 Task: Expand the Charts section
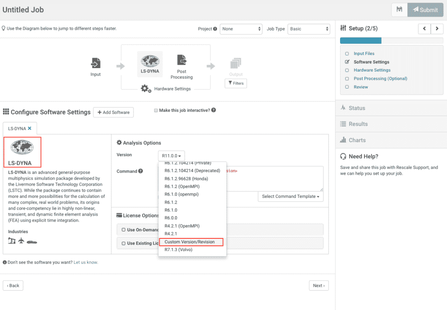coord(391,140)
